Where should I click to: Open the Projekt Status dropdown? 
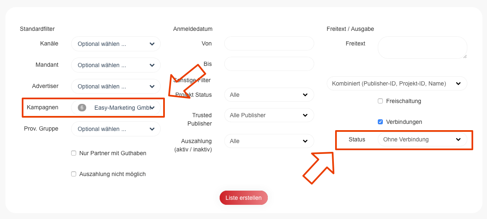(x=269, y=95)
